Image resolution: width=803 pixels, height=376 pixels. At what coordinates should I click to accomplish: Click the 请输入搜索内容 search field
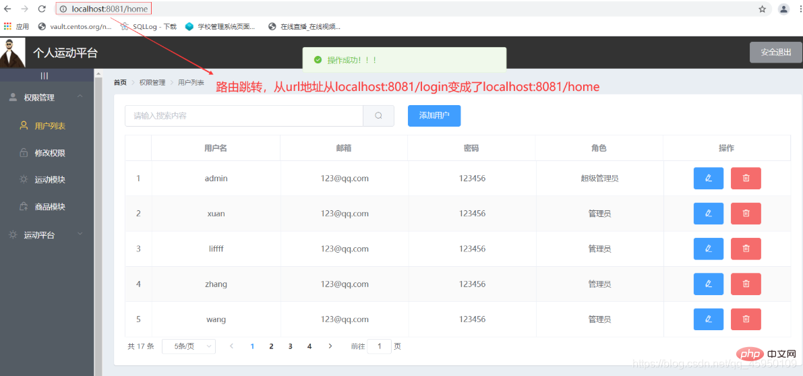244,116
